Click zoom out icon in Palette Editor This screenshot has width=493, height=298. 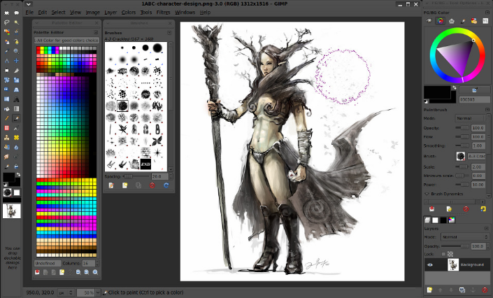pyautogui.click(x=78, y=272)
